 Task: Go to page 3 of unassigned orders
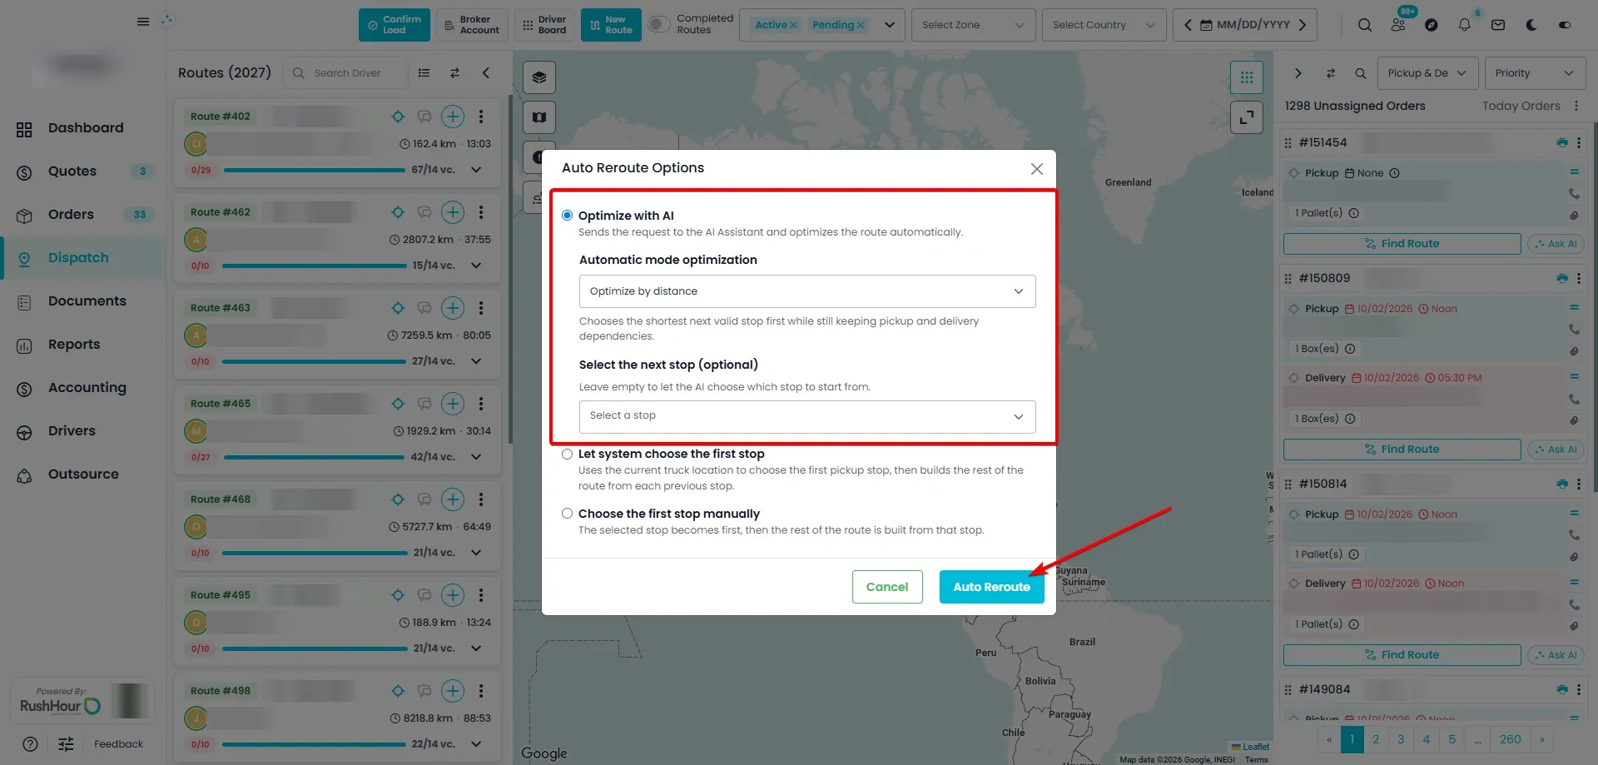click(x=1401, y=739)
